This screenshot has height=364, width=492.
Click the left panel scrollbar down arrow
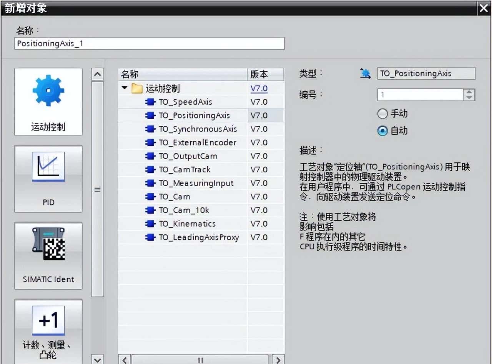(x=98, y=359)
